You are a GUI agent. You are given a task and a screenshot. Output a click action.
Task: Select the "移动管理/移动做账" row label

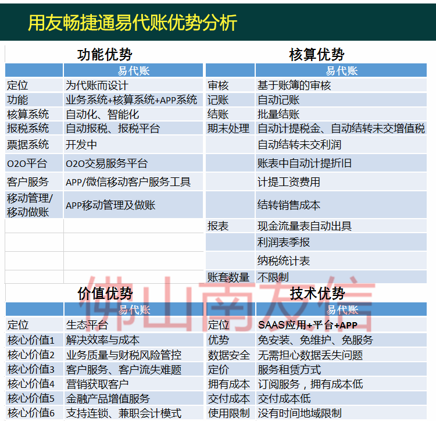pos(34,205)
